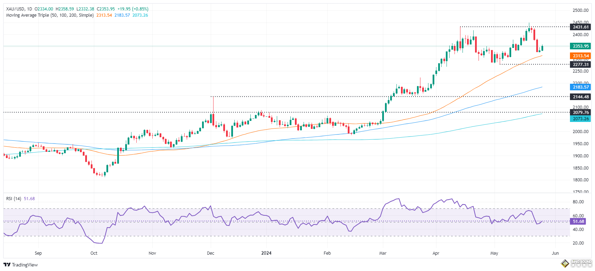Select the 2079.76 horizontal level label
Image resolution: width=595 pixels, height=271 pixels.
(580, 113)
